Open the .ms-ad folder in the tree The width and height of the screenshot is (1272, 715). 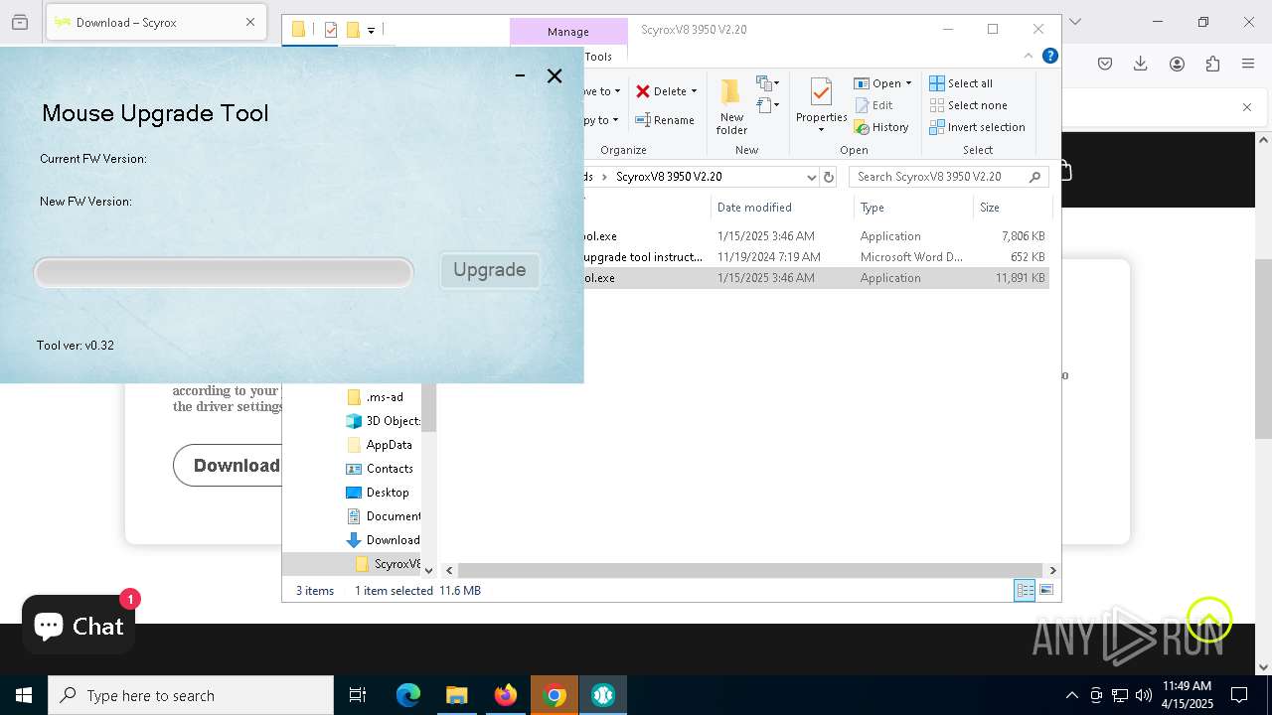384,397
